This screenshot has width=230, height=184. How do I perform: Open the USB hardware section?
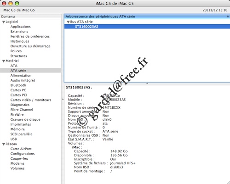click(13, 139)
